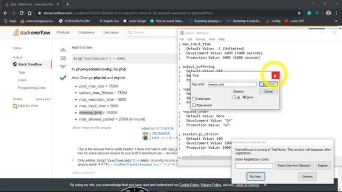This screenshot has height=192, width=342.
Task: Close the php Fatal error browser tab
Action: (x=58, y=4)
